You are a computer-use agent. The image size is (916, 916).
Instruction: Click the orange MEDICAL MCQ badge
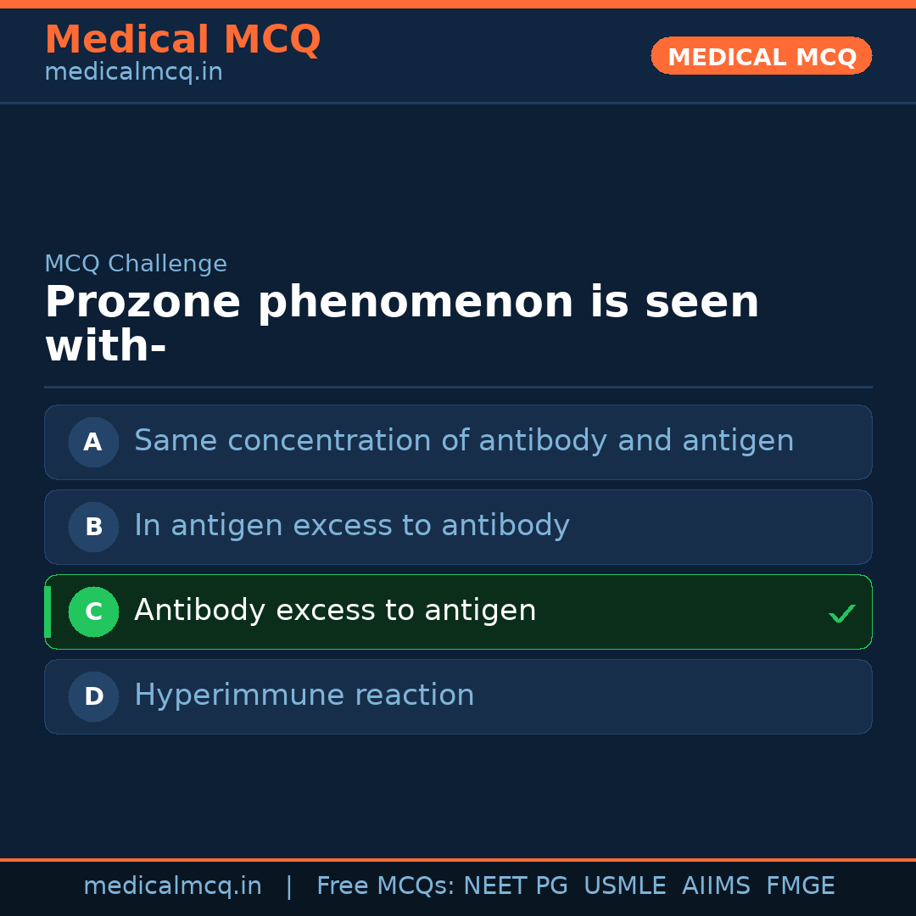761,56
